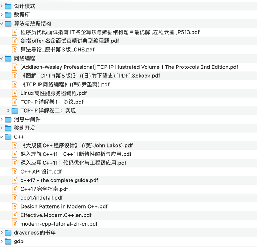Click PDF icon of Design Patterns in Modern C++.pdf
This screenshot has height=247, width=257.
(15, 206)
